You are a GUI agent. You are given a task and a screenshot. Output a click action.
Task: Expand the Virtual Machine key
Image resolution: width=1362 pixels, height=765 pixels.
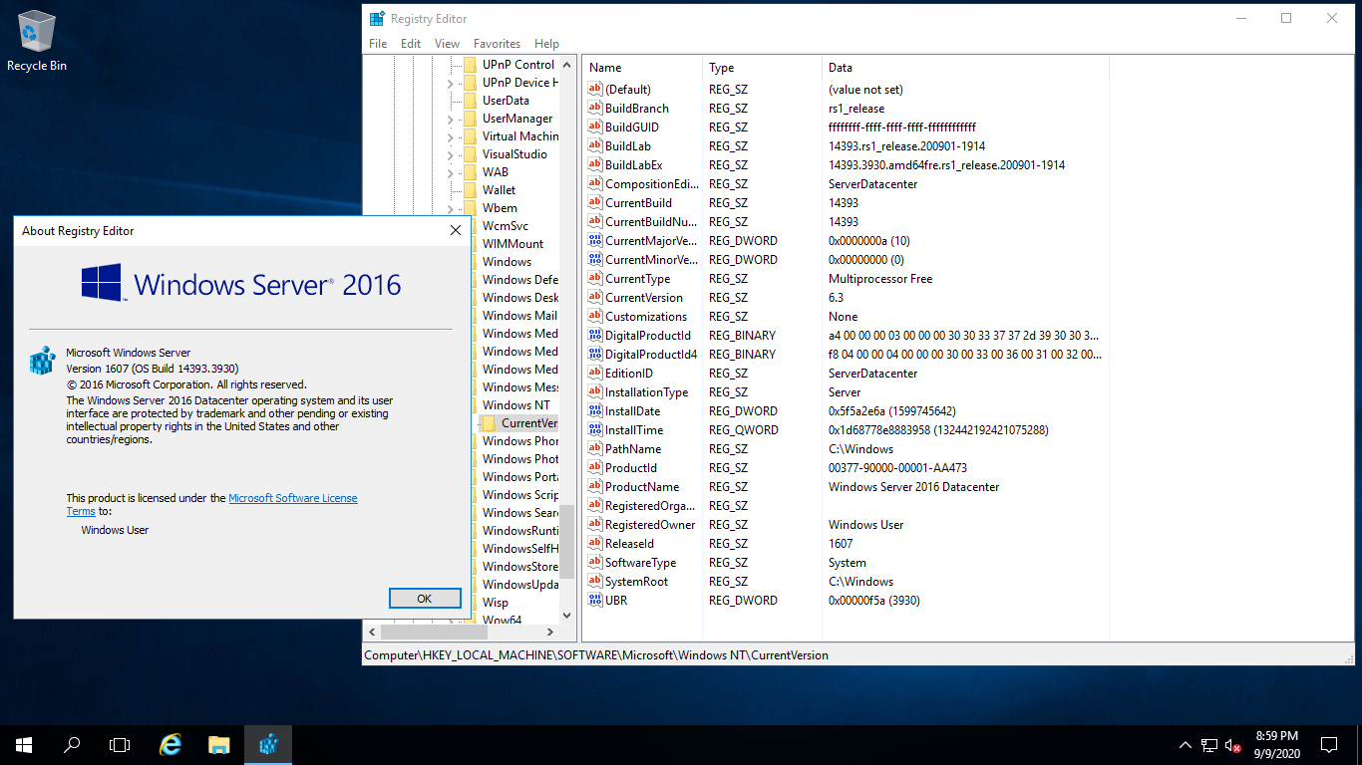[x=452, y=136]
